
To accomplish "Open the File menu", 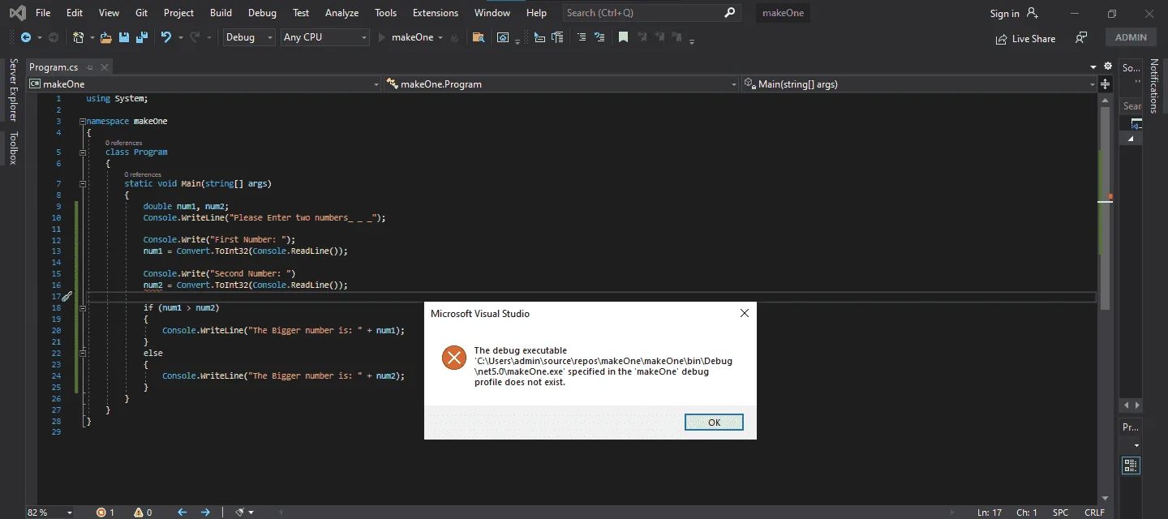I will click(43, 13).
